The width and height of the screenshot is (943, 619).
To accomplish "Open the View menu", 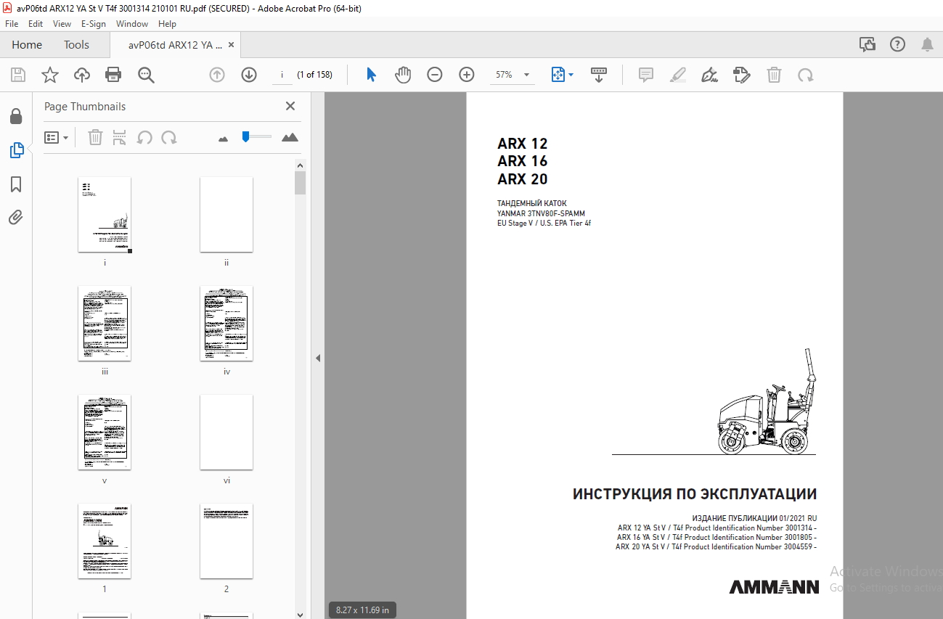I will tap(62, 24).
